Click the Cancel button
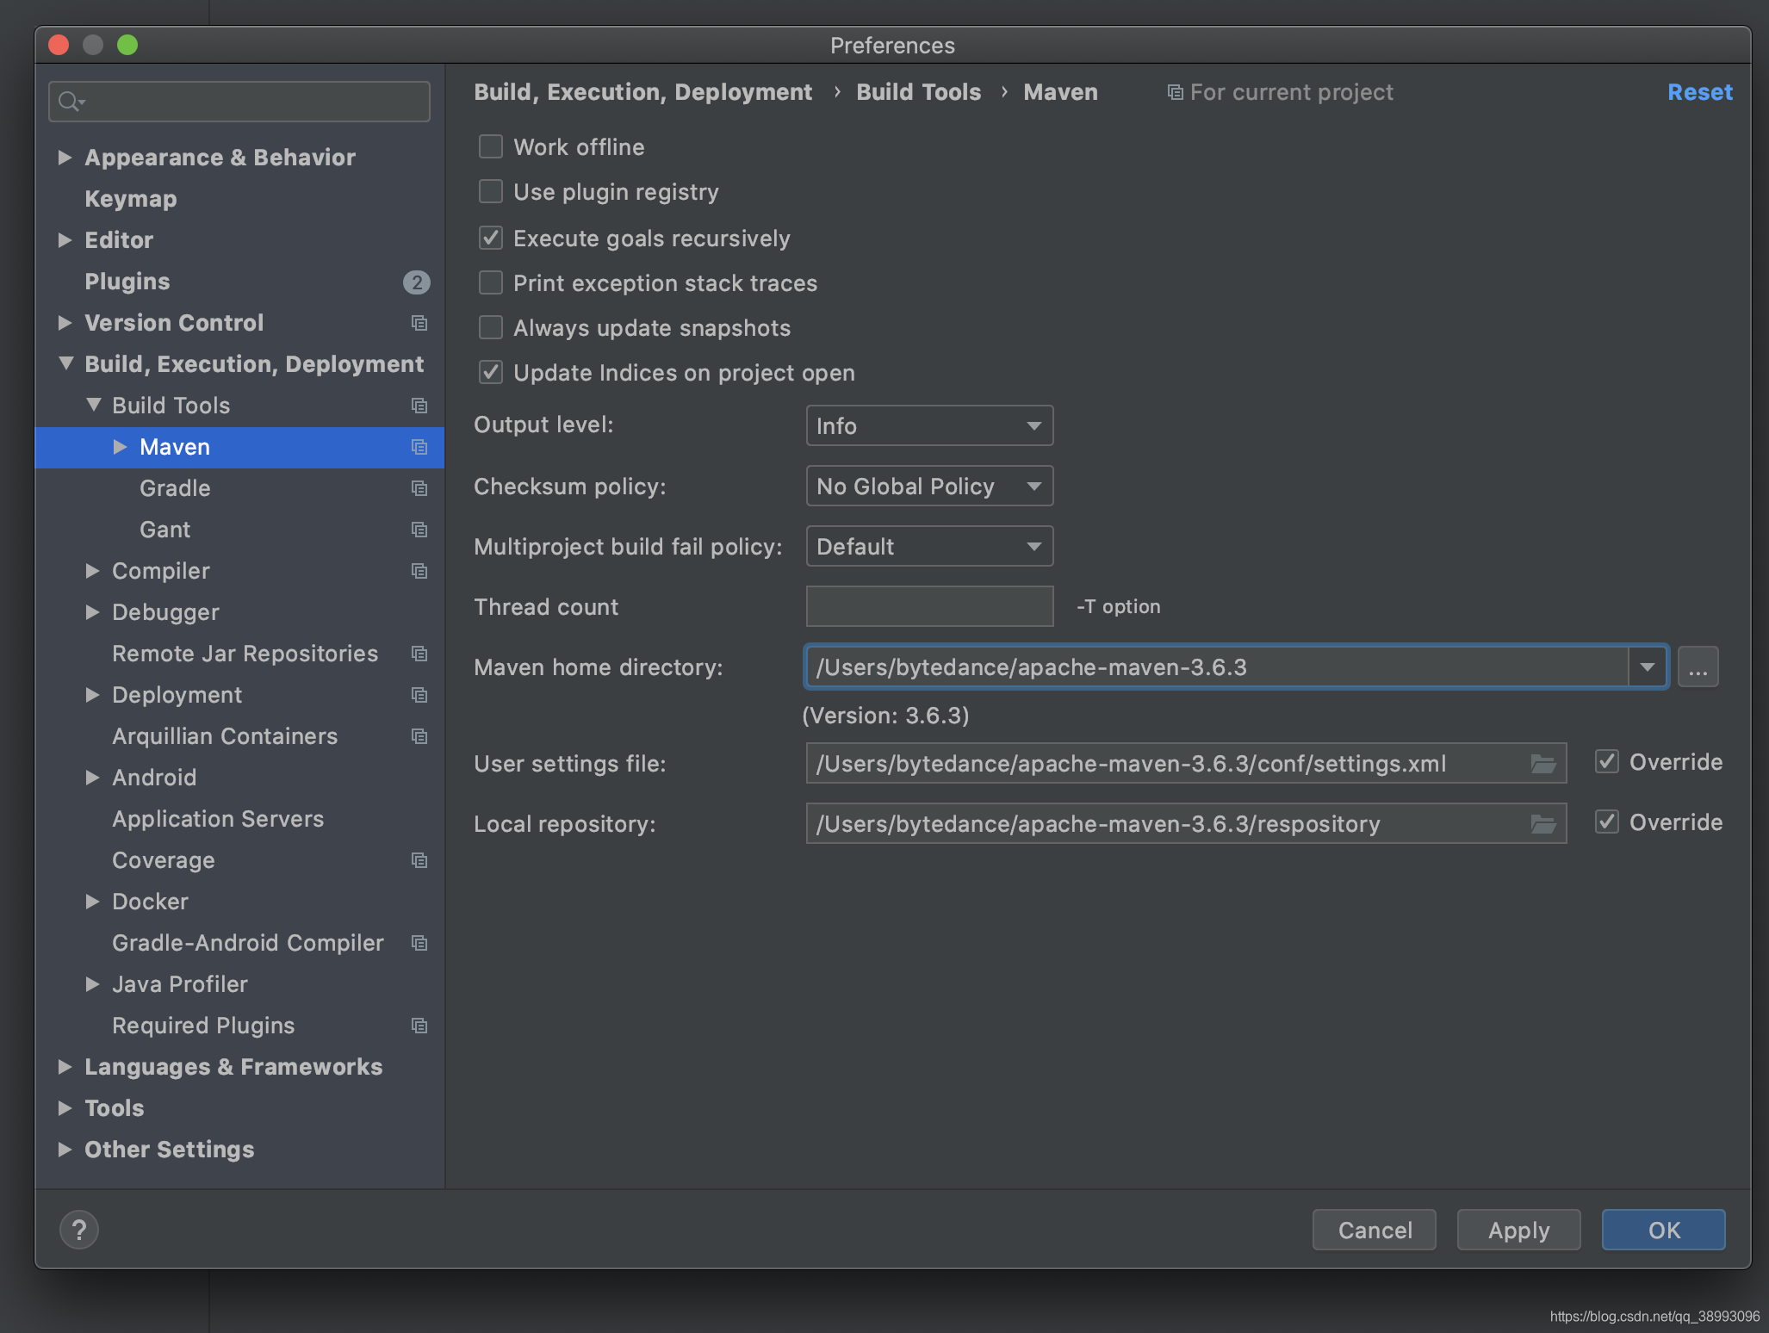The width and height of the screenshot is (1769, 1333). (x=1375, y=1230)
